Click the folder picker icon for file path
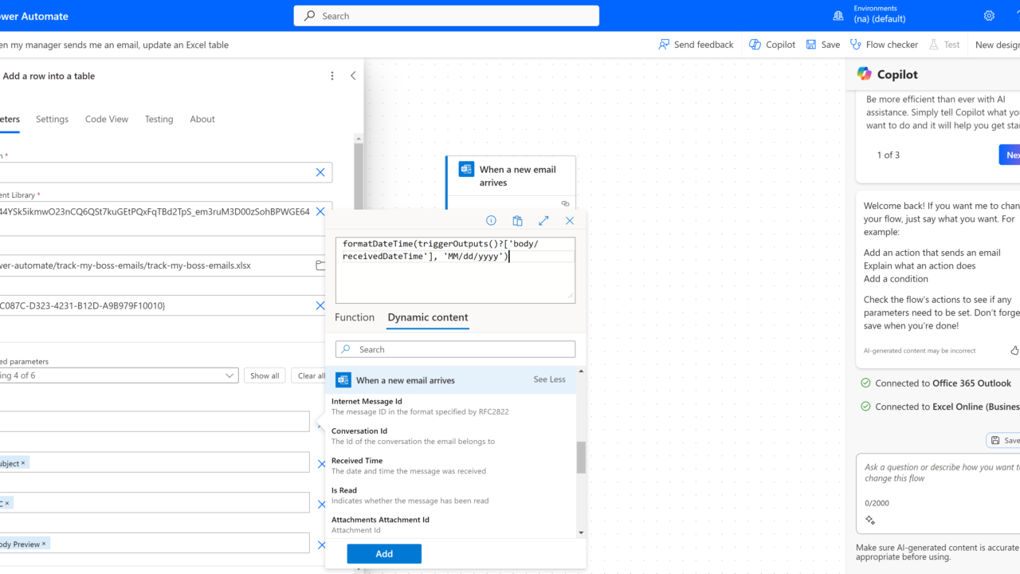Screen dimensions: 1020x574 [320, 265]
